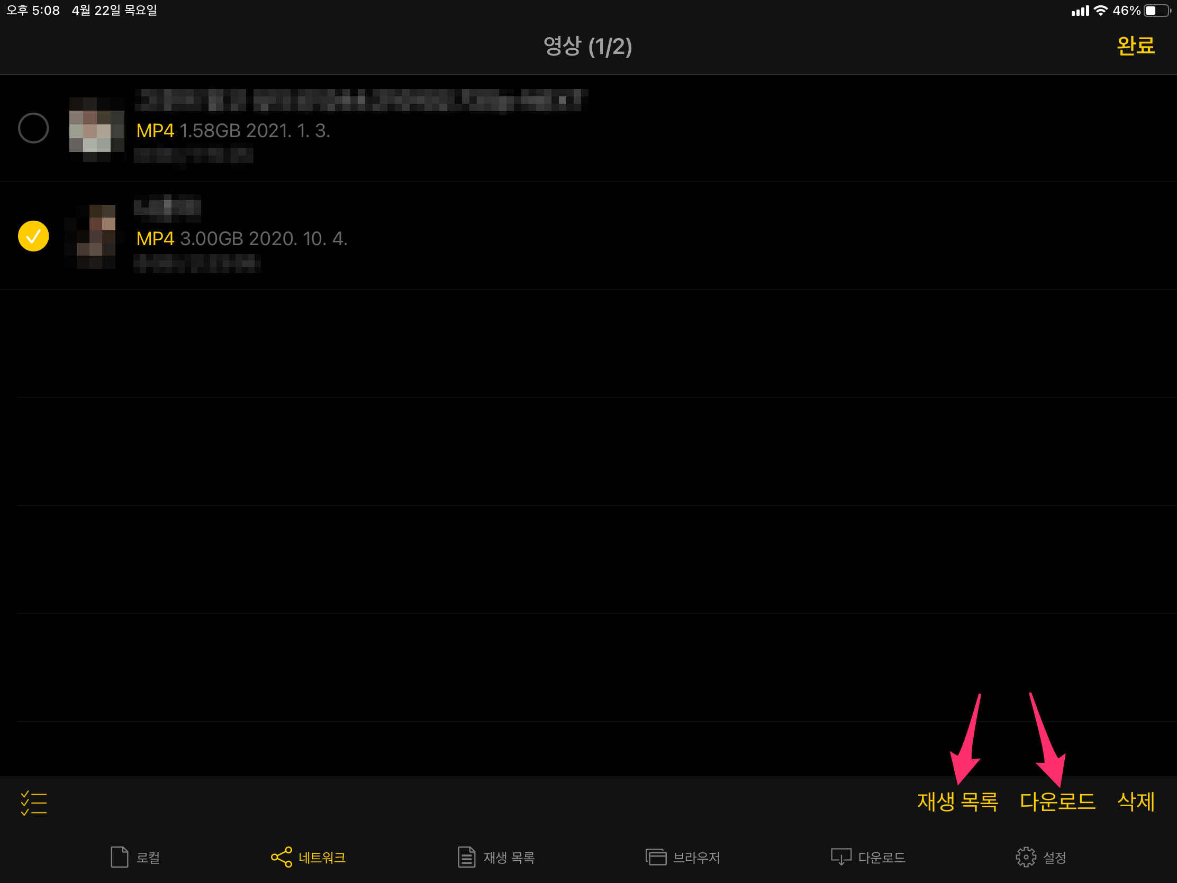
Task: Tap the MP4 3.00GB 2020. 10. 4. row
Action: pyautogui.click(x=588, y=236)
